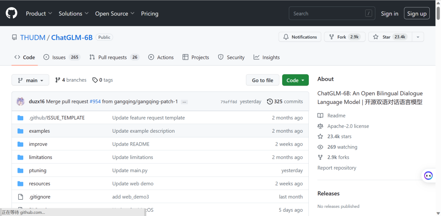The height and width of the screenshot is (216, 441).
Task: Switch to the Issues tab
Action: tap(62, 57)
